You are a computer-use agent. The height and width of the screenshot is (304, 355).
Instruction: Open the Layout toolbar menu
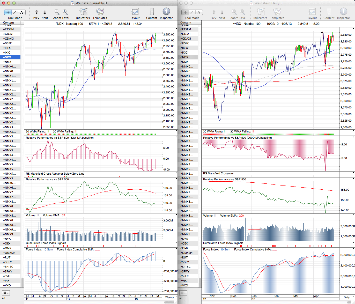click(x=135, y=12)
